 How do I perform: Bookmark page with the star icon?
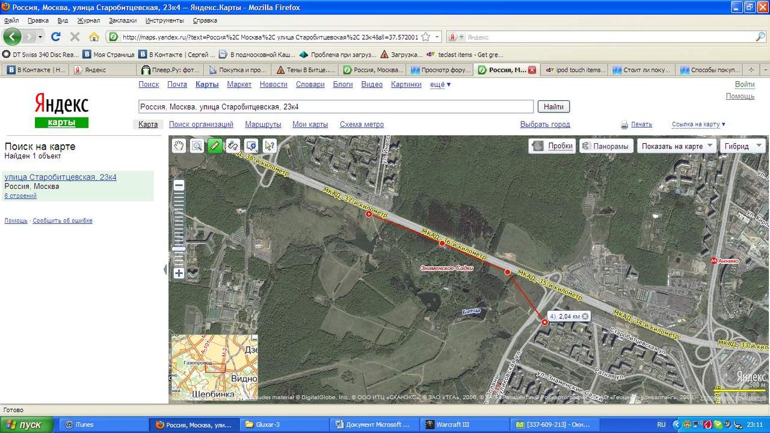pos(426,37)
